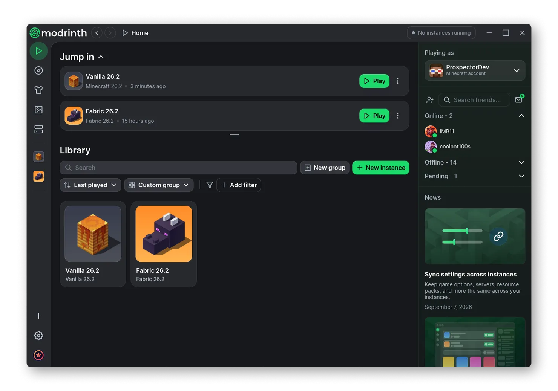Image resolution: width=558 pixels, height=391 pixels.
Task: Click the library Search field
Action: [x=178, y=168]
